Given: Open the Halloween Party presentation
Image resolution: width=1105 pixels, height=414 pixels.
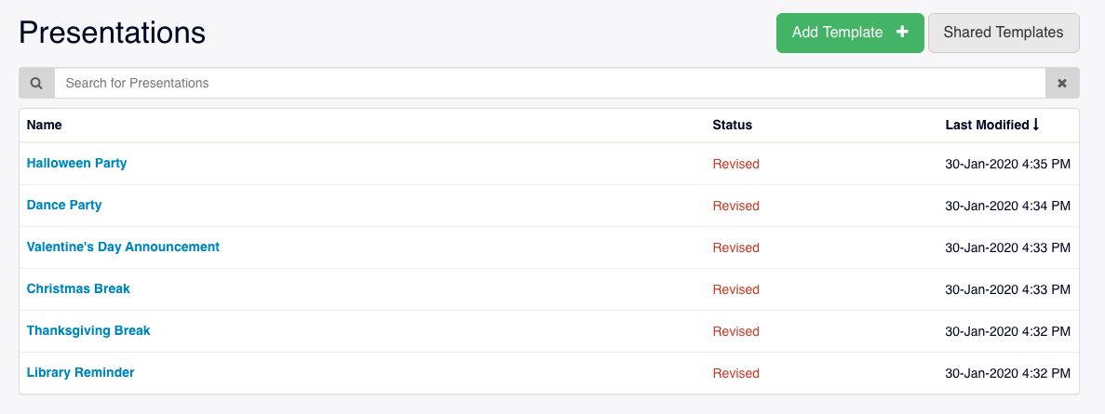Looking at the screenshot, I should click(76, 163).
